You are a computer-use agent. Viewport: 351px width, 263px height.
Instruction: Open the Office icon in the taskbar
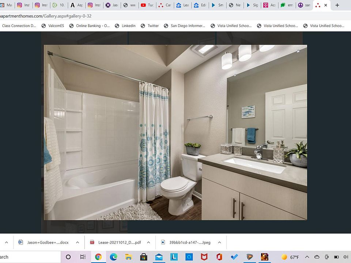pyautogui.click(x=219, y=257)
